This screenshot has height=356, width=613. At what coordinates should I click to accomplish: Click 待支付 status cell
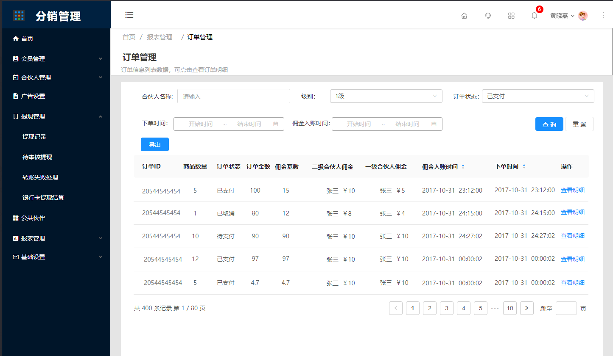coord(226,236)
